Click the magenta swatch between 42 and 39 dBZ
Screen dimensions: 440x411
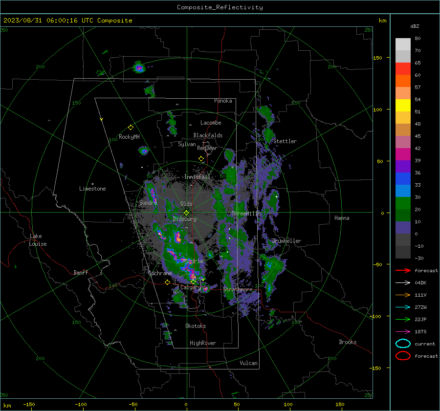[x=403, y=154]
